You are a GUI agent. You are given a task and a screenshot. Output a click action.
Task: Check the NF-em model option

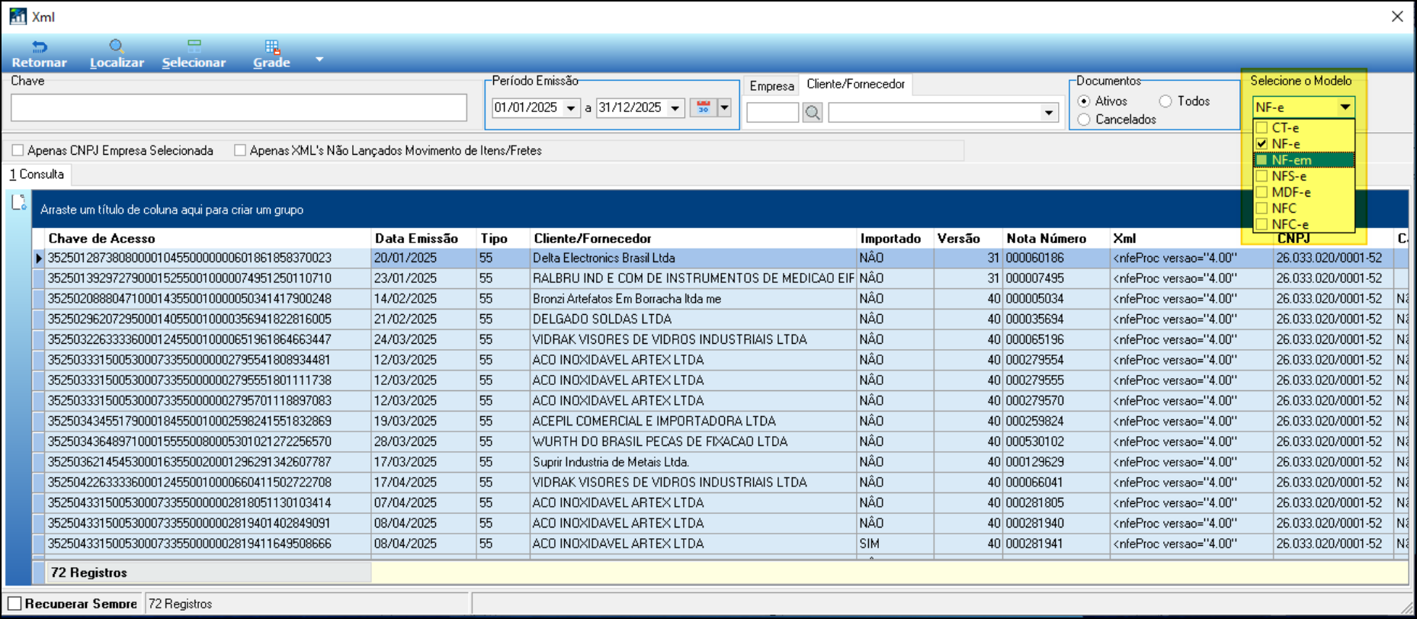click(x=1262, y=160)
